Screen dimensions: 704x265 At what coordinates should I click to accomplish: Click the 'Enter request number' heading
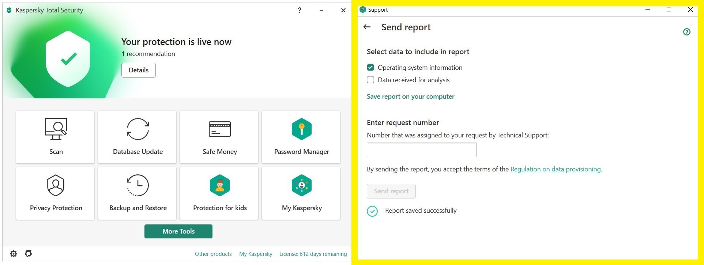tap(403, 122)
